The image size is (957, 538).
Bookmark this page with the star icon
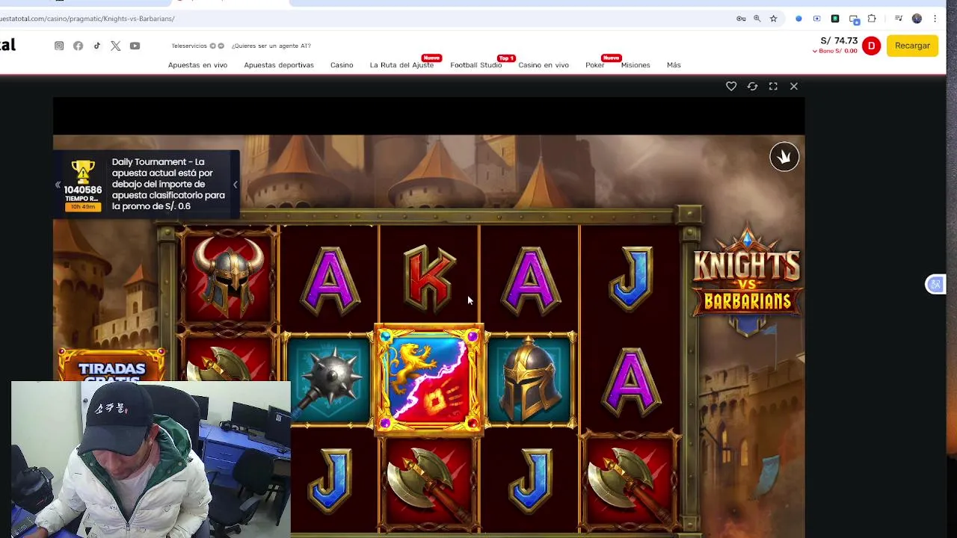[773, 19]
